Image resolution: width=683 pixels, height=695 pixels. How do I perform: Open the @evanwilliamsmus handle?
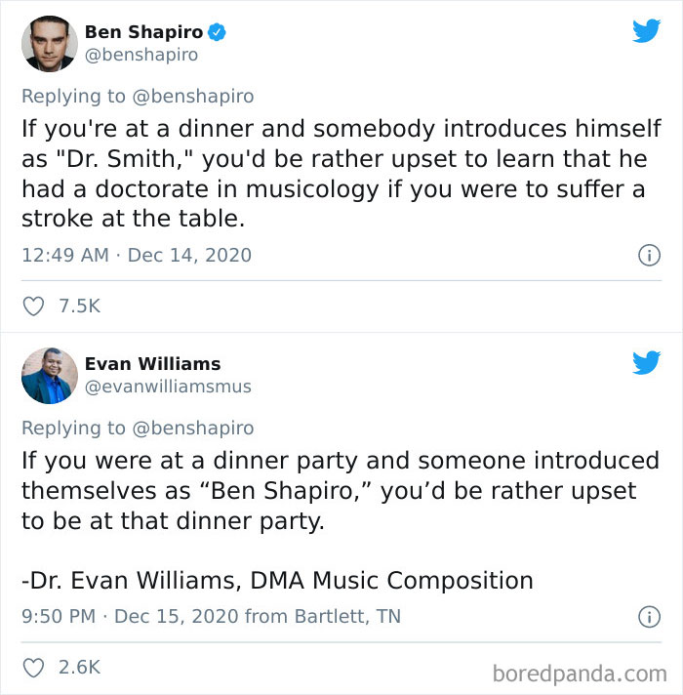tap(168, 387)
